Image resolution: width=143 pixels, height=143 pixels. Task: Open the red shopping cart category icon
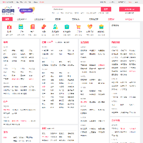(x=78, y=27)
